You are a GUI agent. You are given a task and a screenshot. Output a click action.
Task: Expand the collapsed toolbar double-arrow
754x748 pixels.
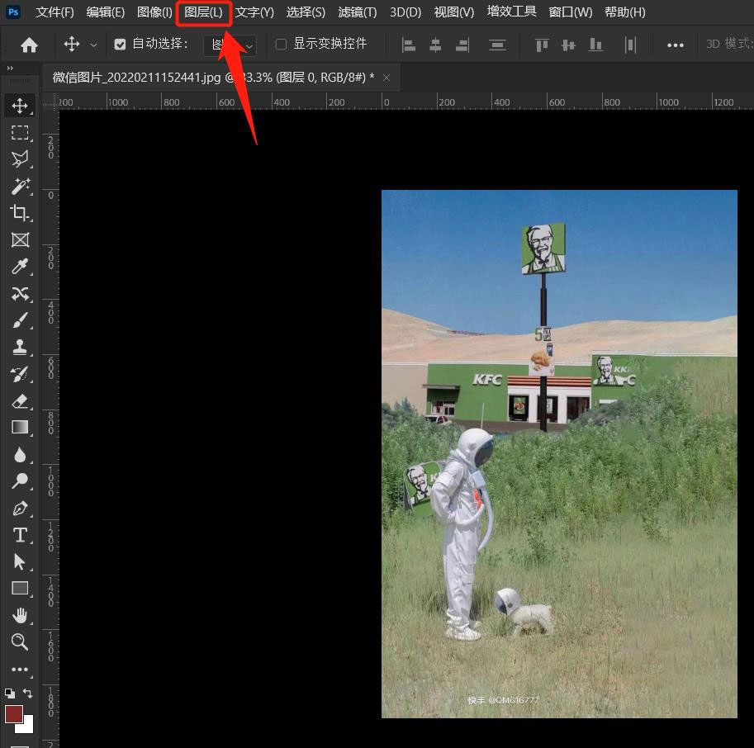(x=10, y=69)
